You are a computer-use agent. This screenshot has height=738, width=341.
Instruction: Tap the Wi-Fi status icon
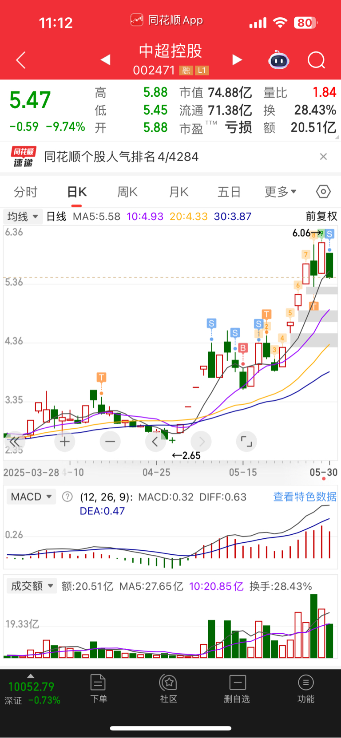tap(280, 23)
